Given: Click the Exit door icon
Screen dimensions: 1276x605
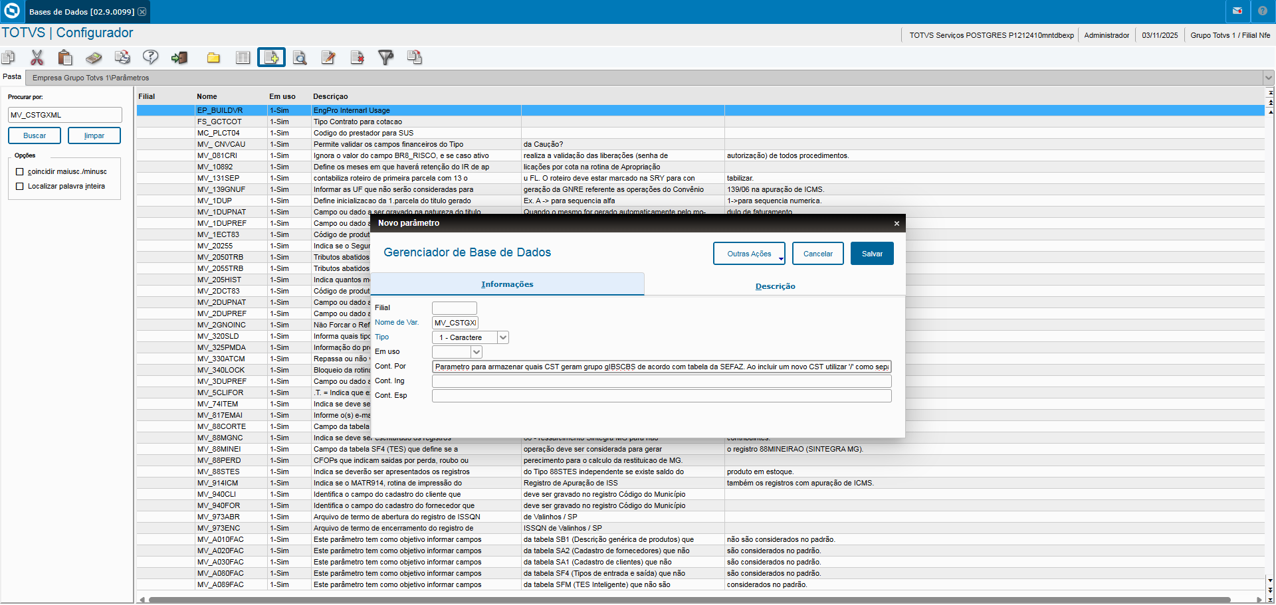Looking at the screenshot, I should [x=179, y=58].
